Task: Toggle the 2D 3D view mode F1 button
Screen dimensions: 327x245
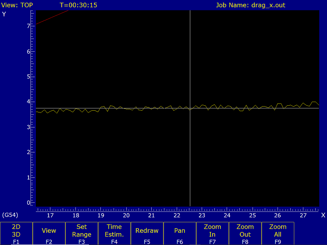Action: [x=16, y=234]
